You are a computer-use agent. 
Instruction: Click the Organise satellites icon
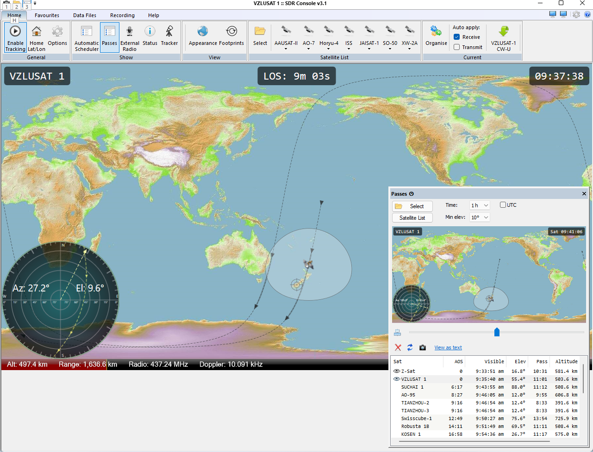tap(436, 31)
